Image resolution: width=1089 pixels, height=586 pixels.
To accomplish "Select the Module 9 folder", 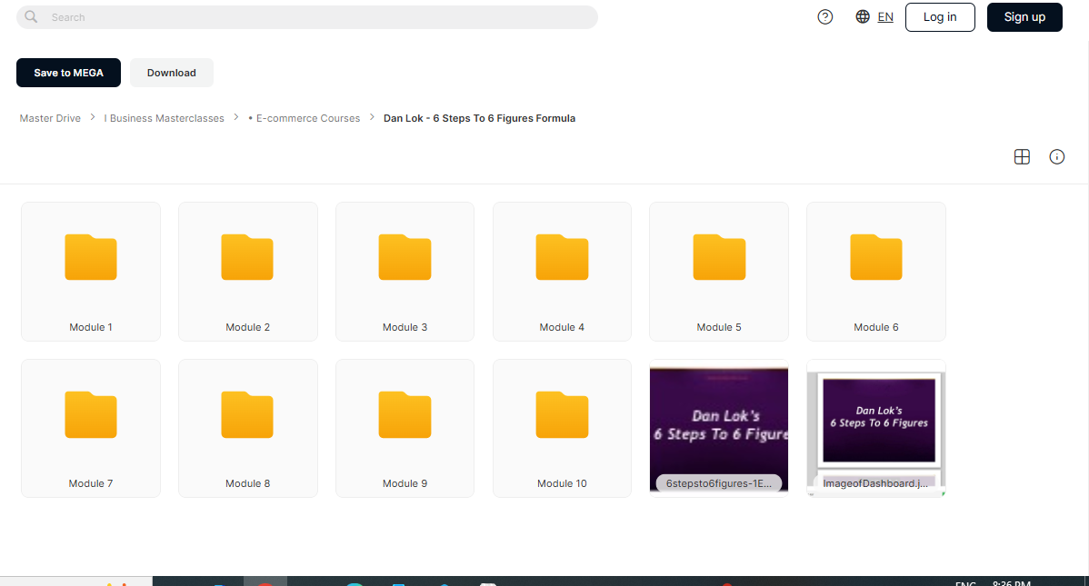I will 405,429.
